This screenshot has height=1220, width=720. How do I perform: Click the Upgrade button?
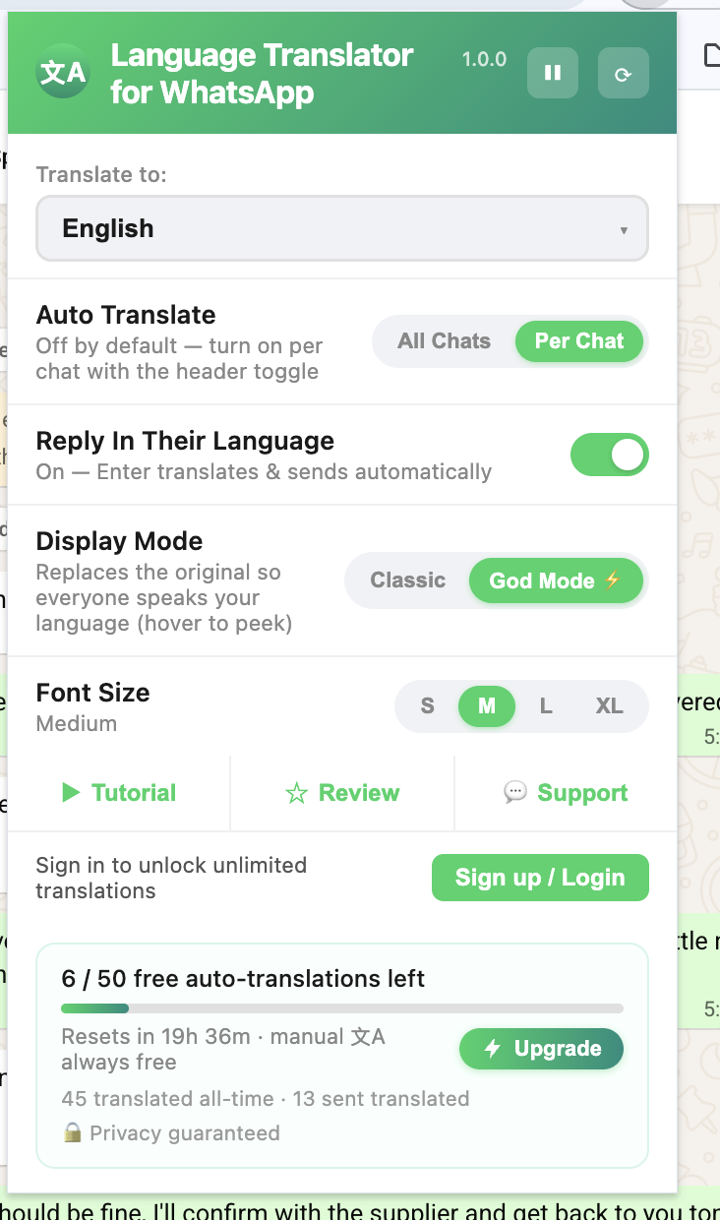pyautogui.click(x=541, y=1049)
